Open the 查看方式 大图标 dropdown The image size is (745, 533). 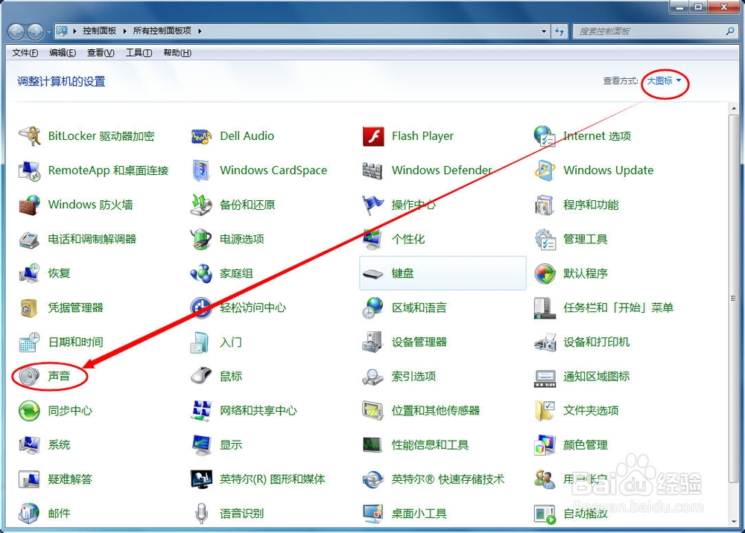(664, 80)
